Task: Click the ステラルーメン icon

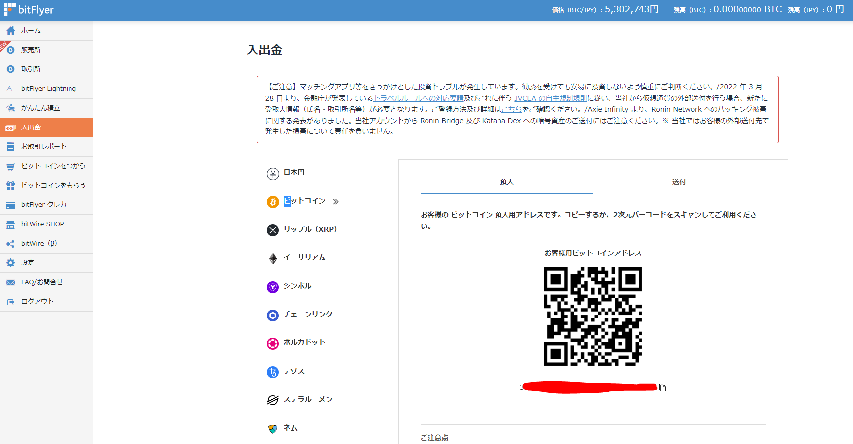Action: tap(273, 400)
